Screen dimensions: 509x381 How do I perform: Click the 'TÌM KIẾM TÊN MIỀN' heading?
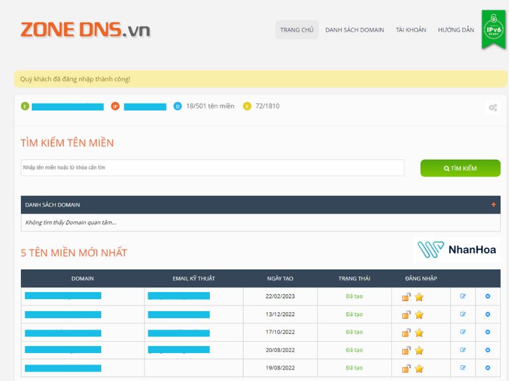(x=67, y=143)
